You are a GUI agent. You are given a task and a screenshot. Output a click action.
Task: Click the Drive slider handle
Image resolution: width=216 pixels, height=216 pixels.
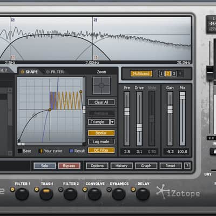[139, 127]
